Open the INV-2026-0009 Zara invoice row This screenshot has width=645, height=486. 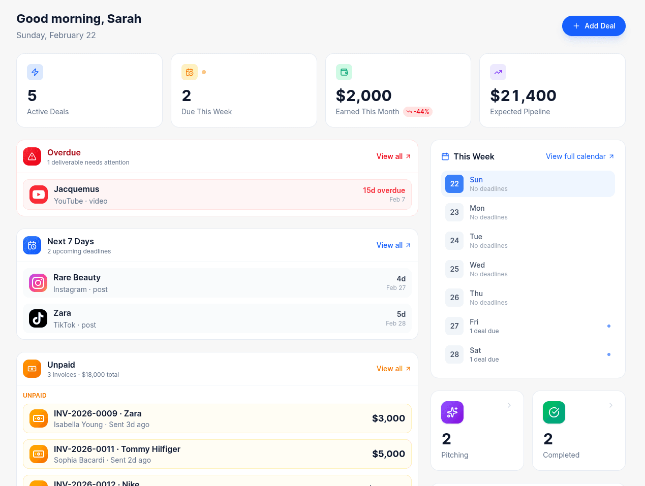click(217, 418)
